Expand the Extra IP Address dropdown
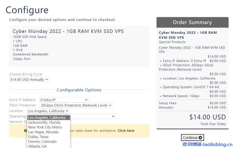This screenshot has width=238, height=148. click(64, 100)
